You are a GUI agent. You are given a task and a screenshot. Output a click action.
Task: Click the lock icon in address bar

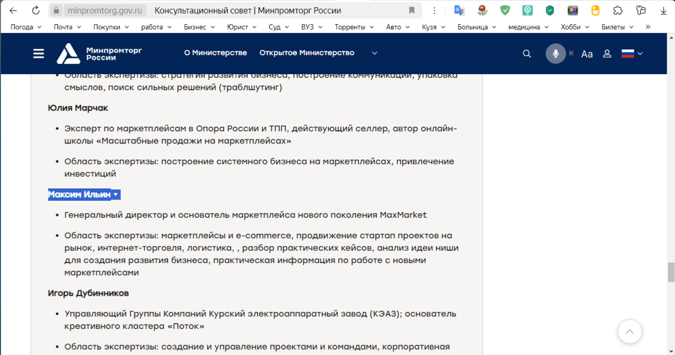click(x=56, y=11)
